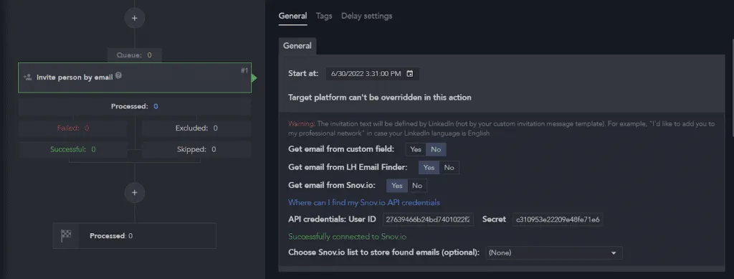Switch to the Tags tab

tap(324, 16)
